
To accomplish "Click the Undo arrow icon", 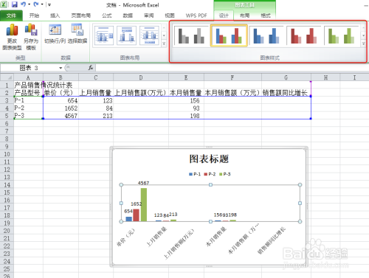I will pos(24,4).
